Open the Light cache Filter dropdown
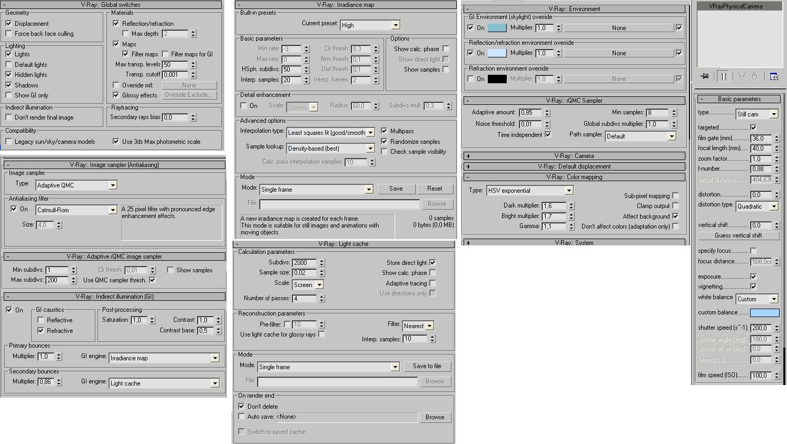Screen dimensions: 787x444 point(418,326)
